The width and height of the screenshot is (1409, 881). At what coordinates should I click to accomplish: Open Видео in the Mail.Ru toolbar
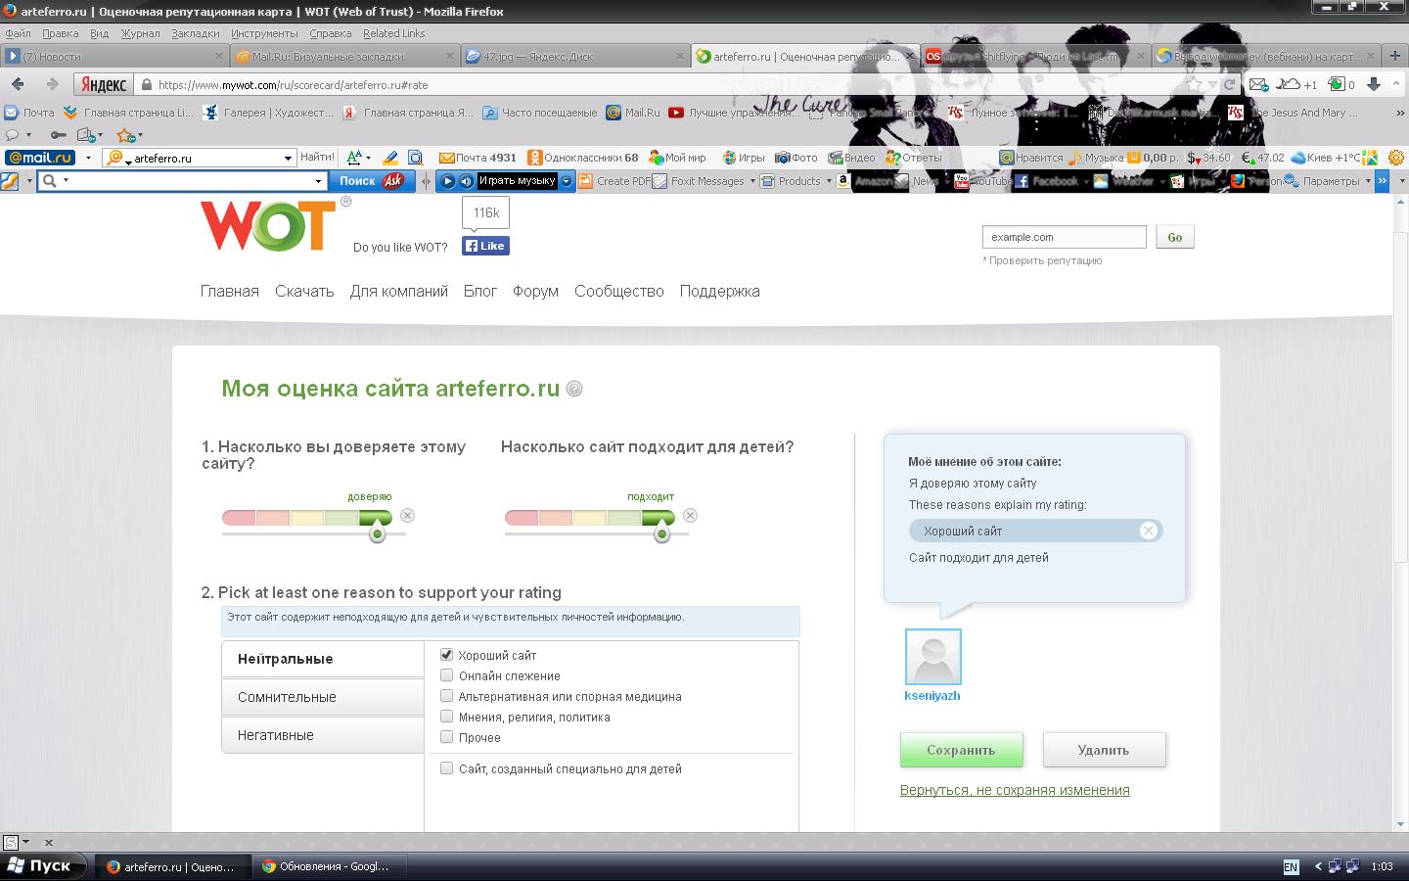coord(851,158)
